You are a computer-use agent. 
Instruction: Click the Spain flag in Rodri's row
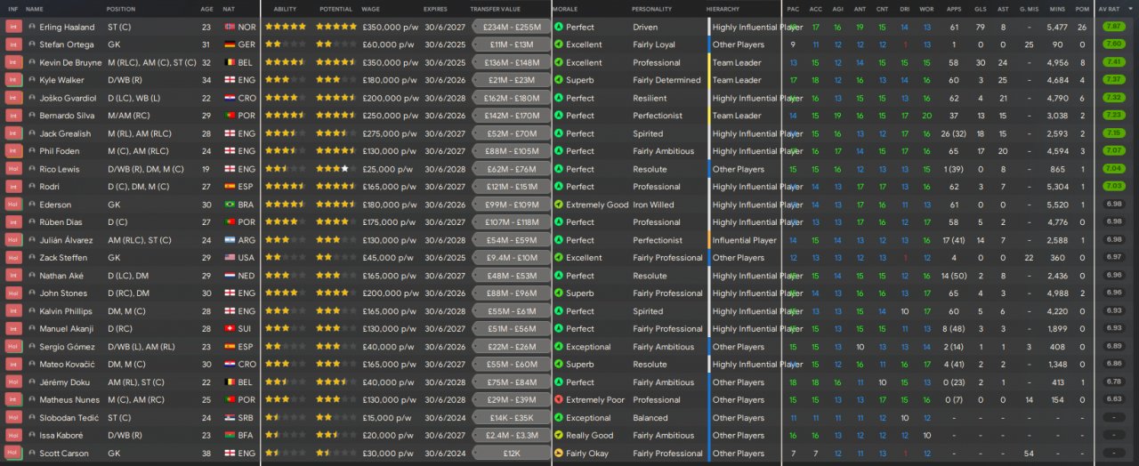tap(230, 187)
